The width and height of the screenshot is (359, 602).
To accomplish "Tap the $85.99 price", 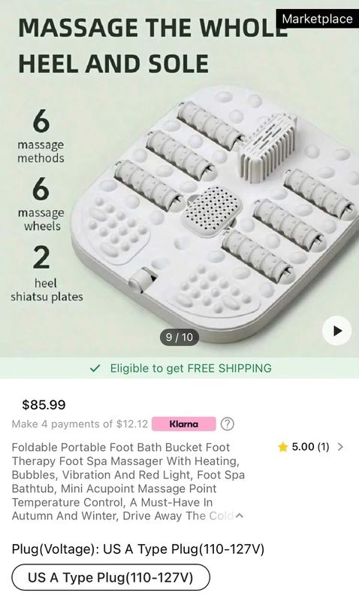I will tap(44, 404).
